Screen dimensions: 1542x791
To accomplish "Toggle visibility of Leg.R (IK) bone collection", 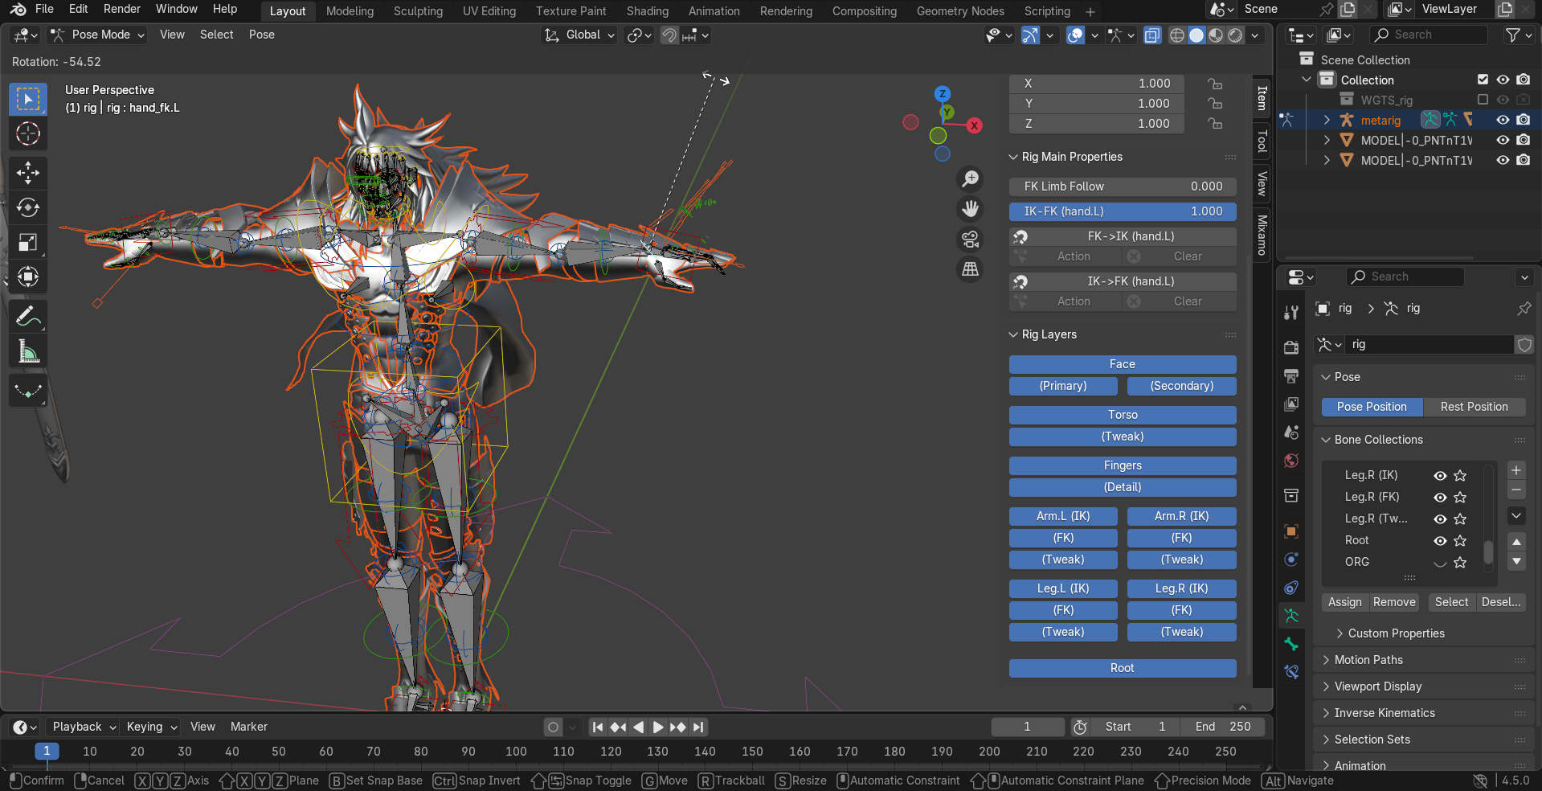I will click(1440, 476).
